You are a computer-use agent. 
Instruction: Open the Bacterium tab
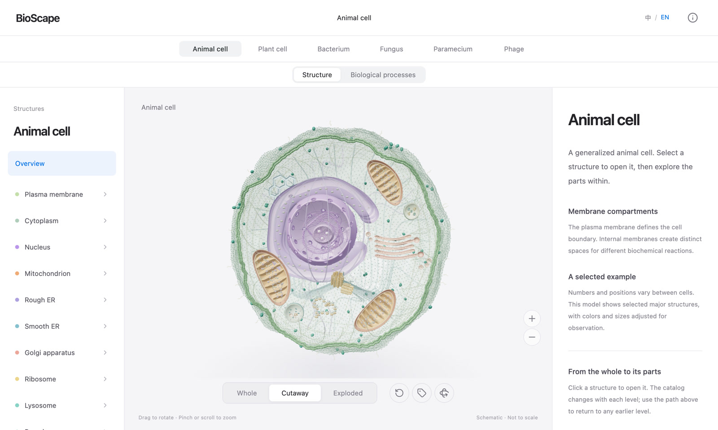point(333,49)
